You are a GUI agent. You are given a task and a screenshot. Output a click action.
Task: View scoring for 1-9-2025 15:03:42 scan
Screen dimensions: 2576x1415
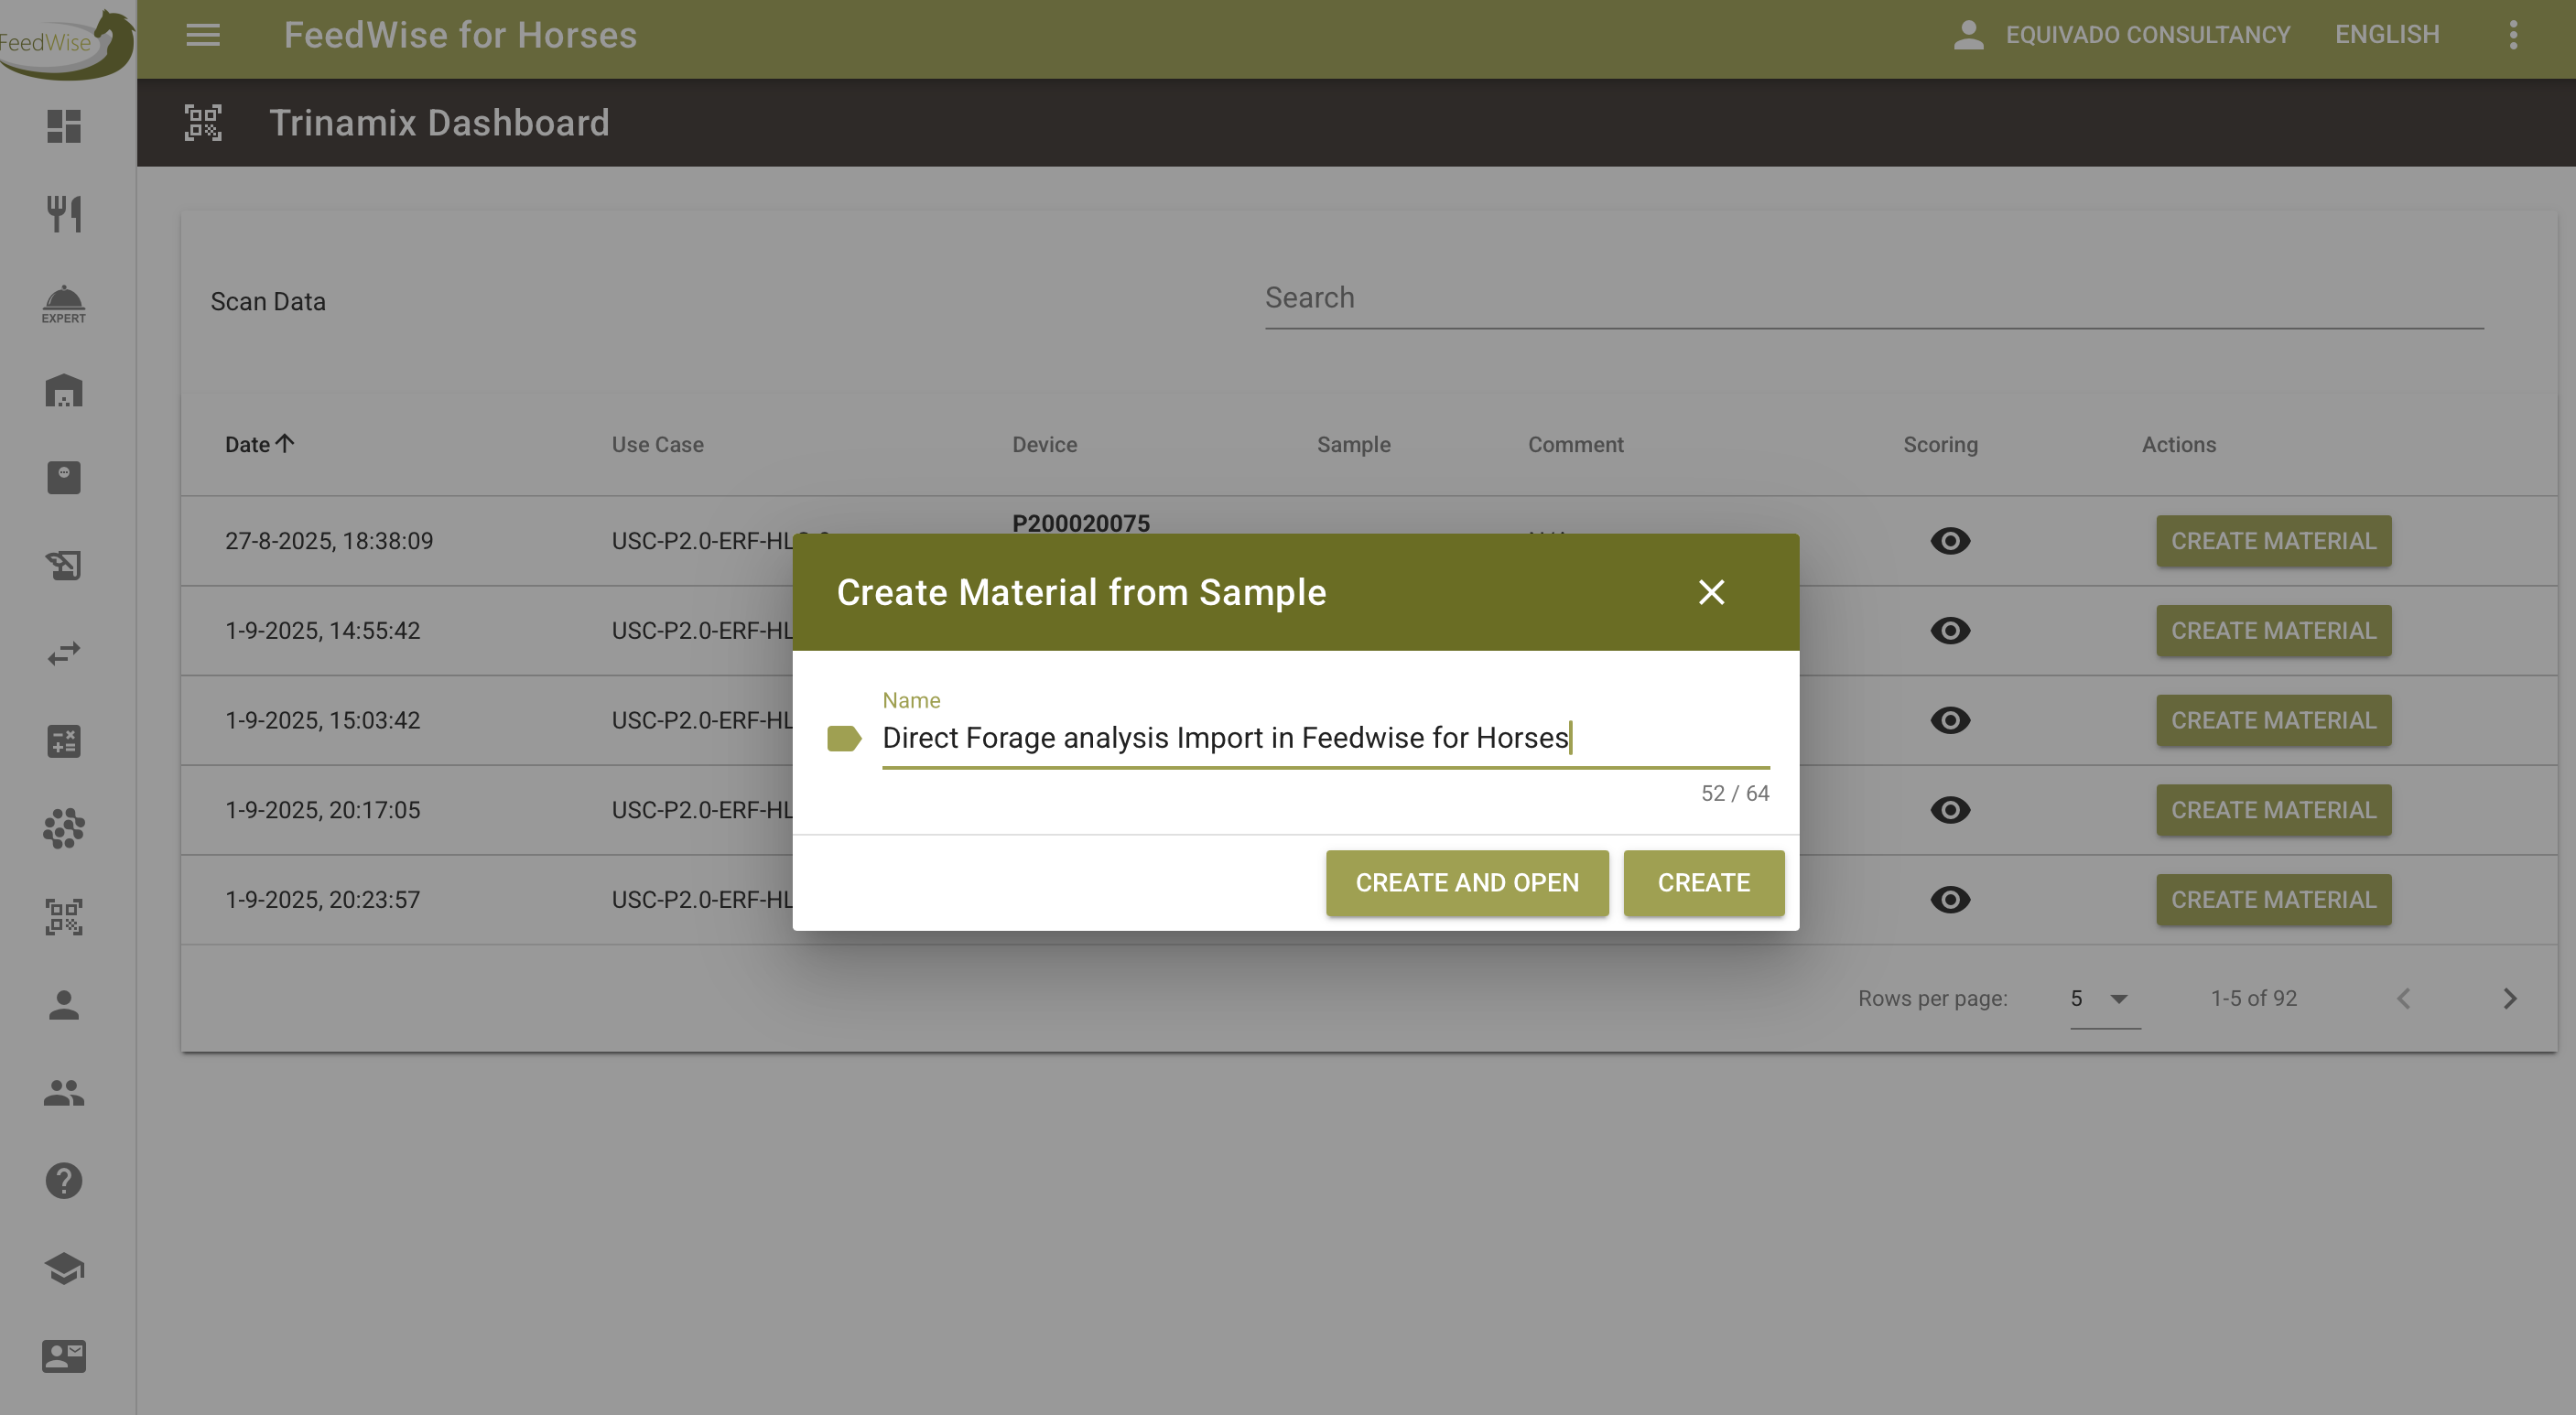coord(1949,720)
